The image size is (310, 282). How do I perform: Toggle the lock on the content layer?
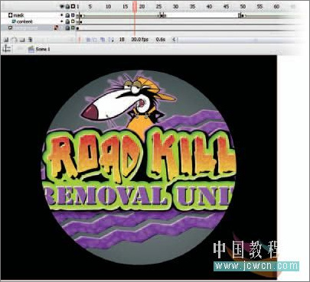[x=67, y=21]
